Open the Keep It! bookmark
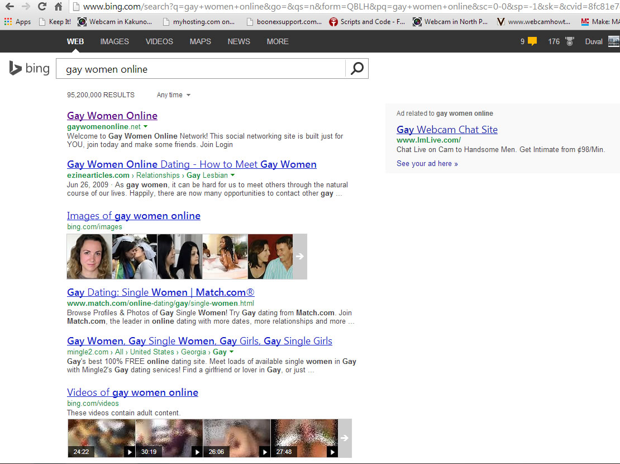The image size is (620, 464). point(55,22)
